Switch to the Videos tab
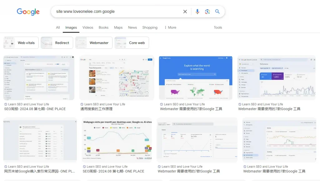 point(88,28)
